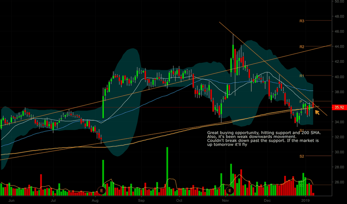The width and height of the screenshot is (347, 204).
Task: Click the Sep label on time axis
Action: [141, 200]
